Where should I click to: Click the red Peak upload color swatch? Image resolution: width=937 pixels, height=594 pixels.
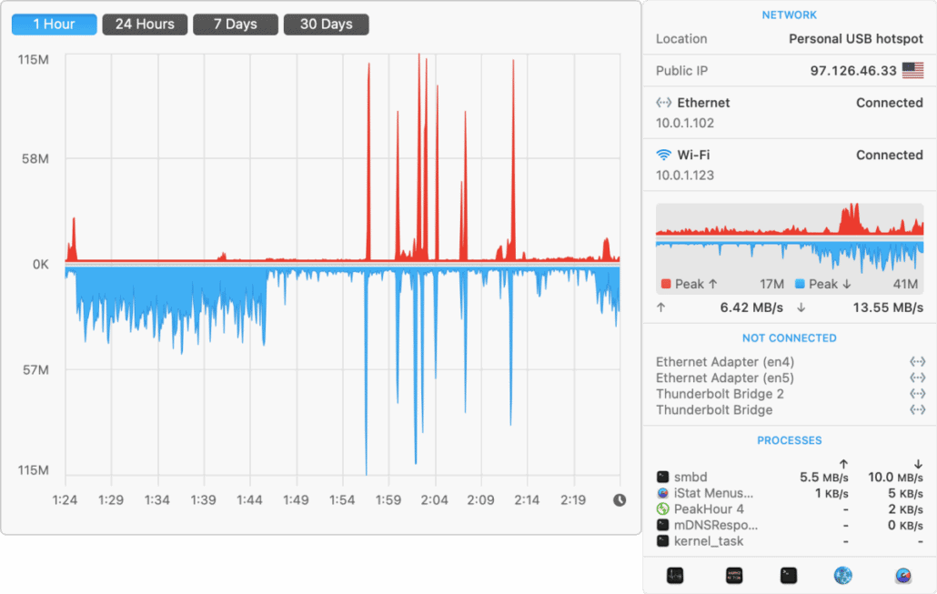point(665,284)
